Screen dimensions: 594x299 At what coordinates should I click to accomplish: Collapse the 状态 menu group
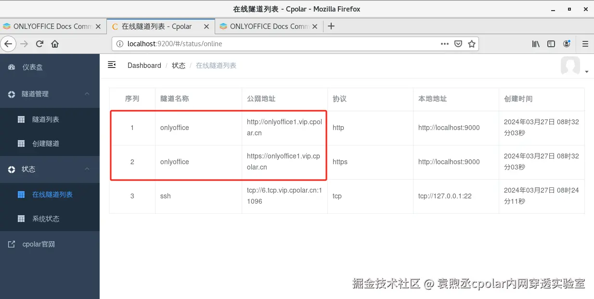50,169
